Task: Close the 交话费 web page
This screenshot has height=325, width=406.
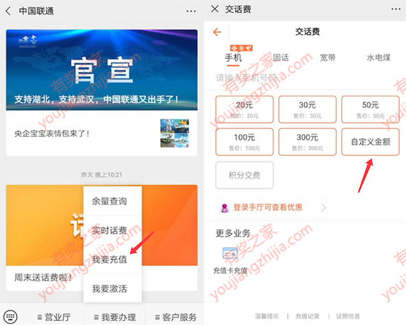Action: point(214,9)
